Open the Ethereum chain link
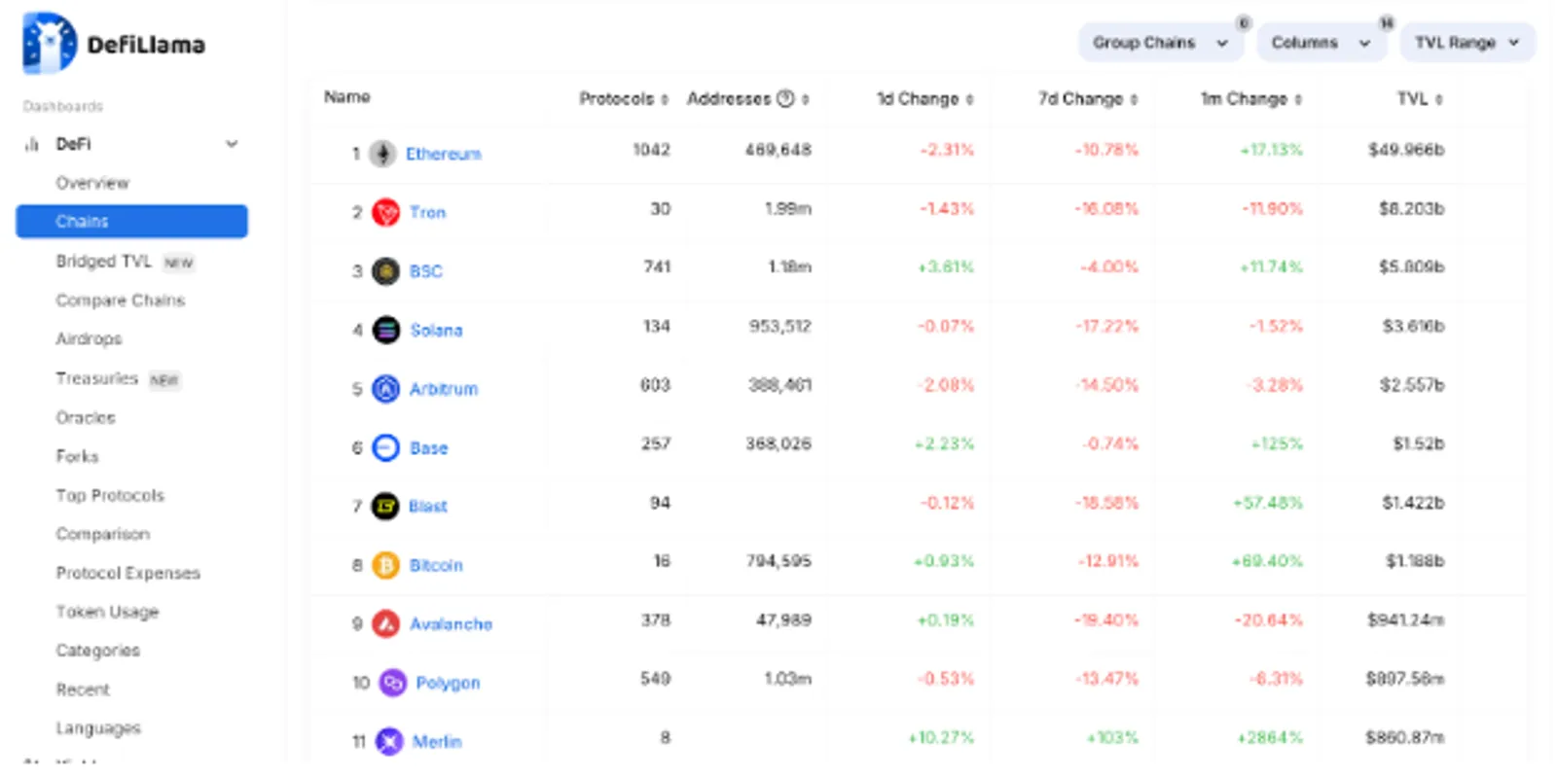This screenshot has width=1557, height=778. tap(444, 154)
